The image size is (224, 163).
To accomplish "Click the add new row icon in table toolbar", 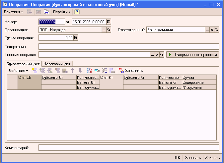I will pyautogui.click(x=35, y=70).
